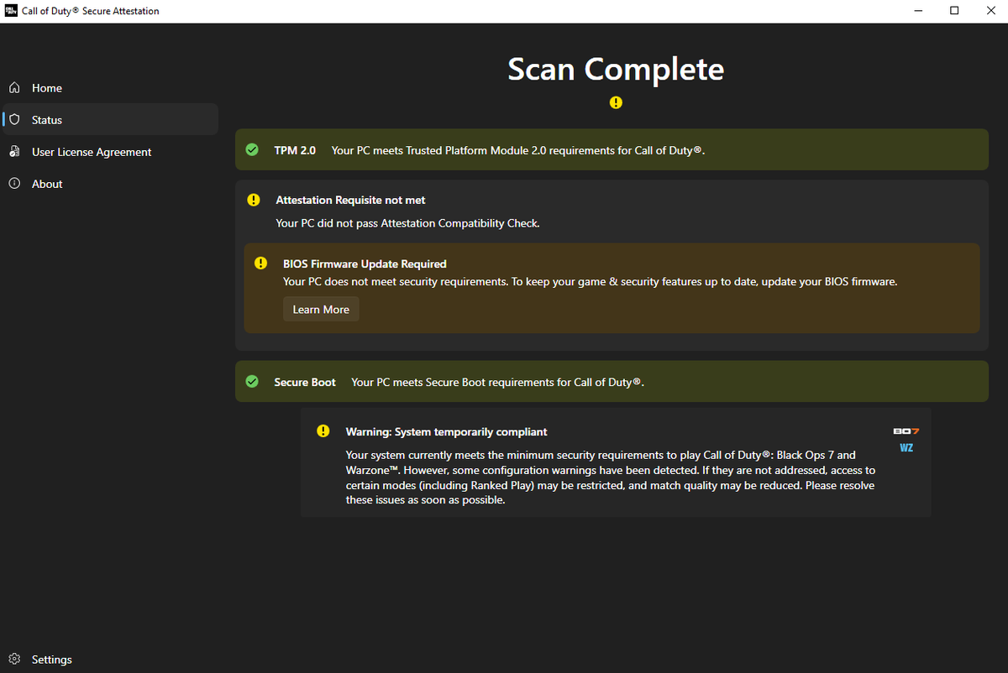
Task: Open Settings at the sidebar bottom
Action: pyautogui.click(x=110, y=660)
